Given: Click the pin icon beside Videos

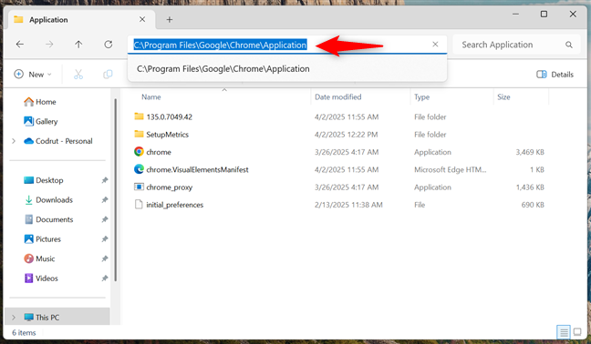Looking at the screenshot, I should [105, 278].
